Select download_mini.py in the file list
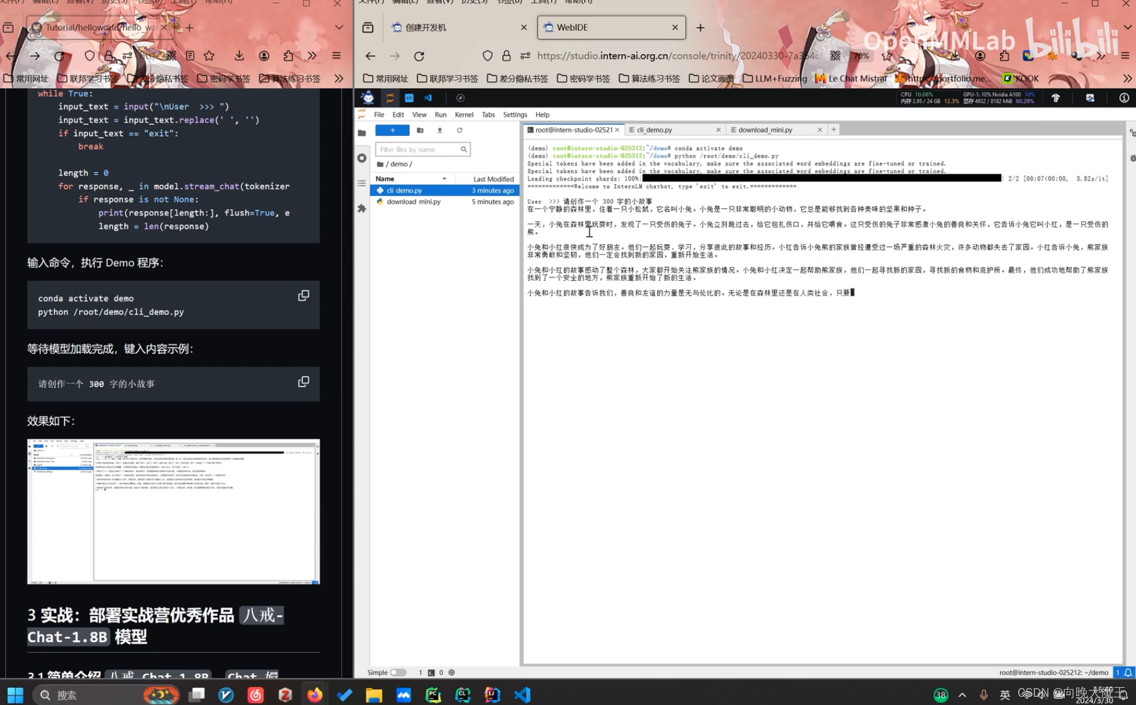 coord(444,201)
